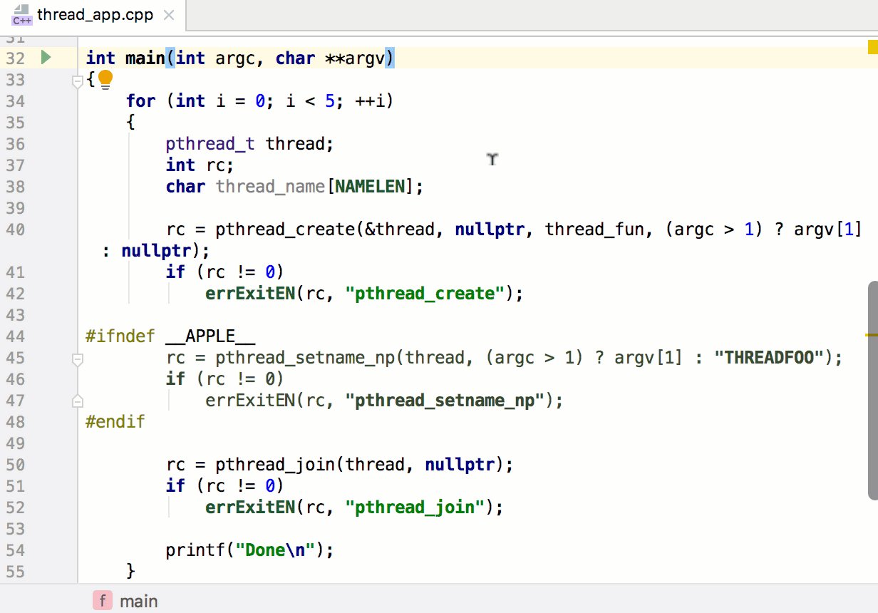Click line number 54 in the gutter
This screenshot has height=613, width=878.
point(15,550)
